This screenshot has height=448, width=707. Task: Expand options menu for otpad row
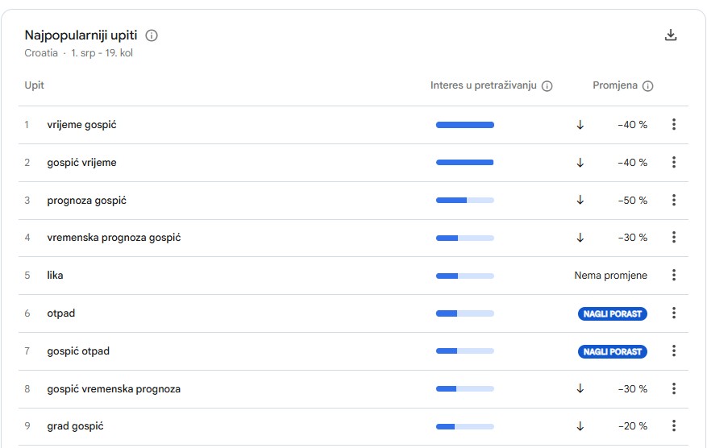[x=674, y=313]
